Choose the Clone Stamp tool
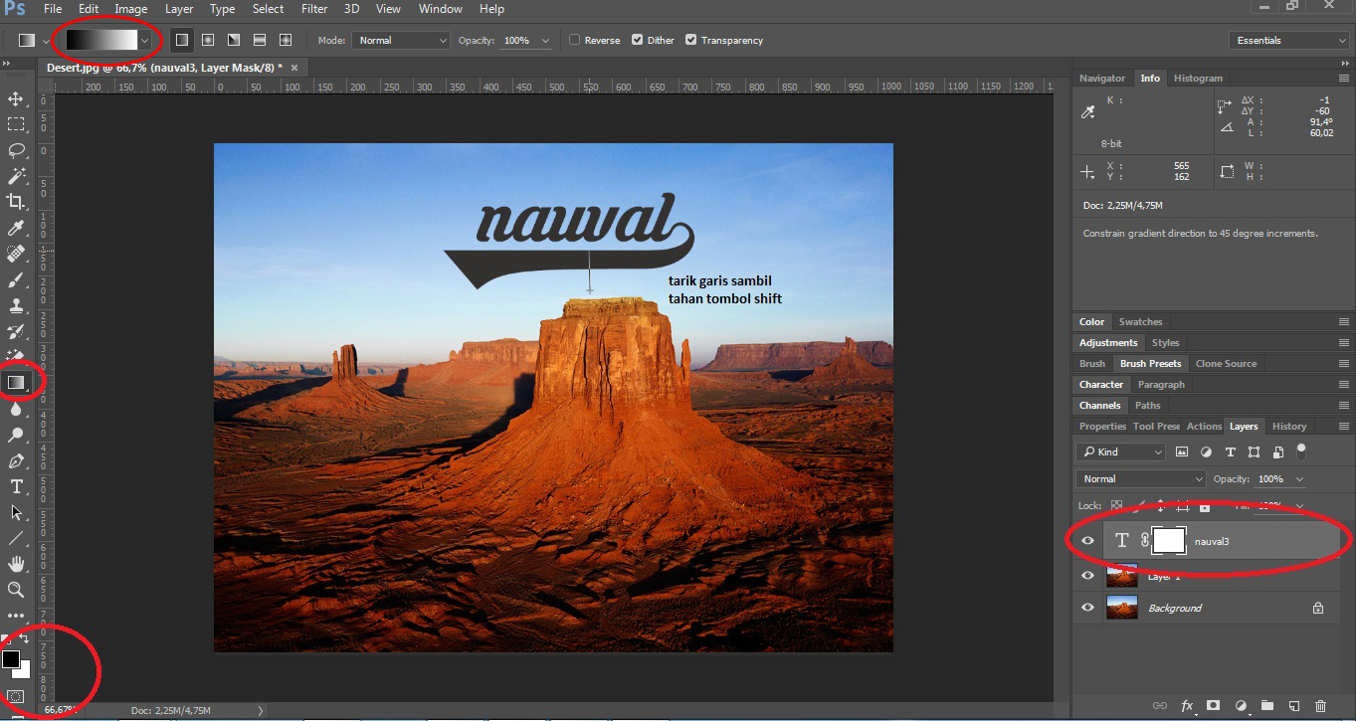This screenshot has height=721, width=1356. (16, 306)
